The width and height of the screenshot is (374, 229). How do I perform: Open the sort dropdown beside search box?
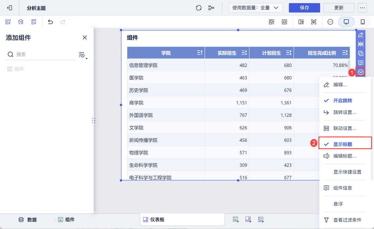(x=83, y=55)
